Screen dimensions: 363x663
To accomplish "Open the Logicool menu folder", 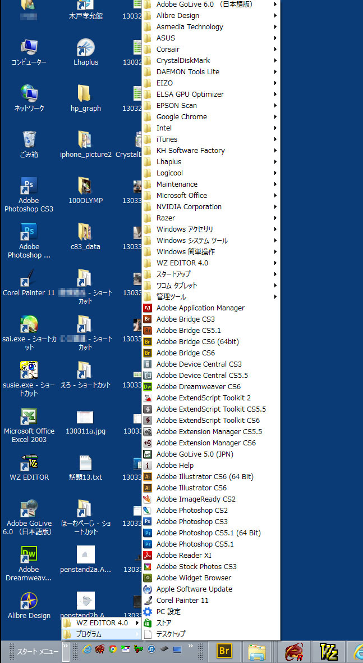I will pos(211,173).
